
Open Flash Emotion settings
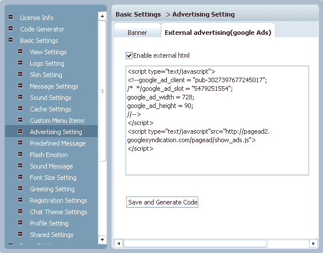pyautogui.click(x=49, y=155)
